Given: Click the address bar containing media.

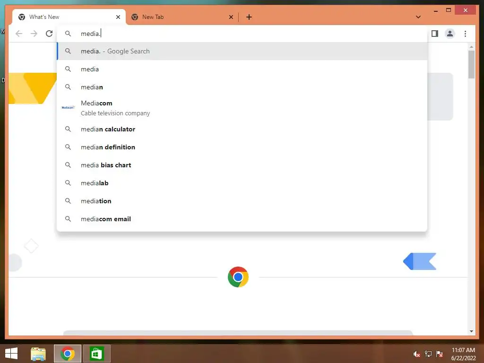Looking at the screenshot, I should point(242,34).
